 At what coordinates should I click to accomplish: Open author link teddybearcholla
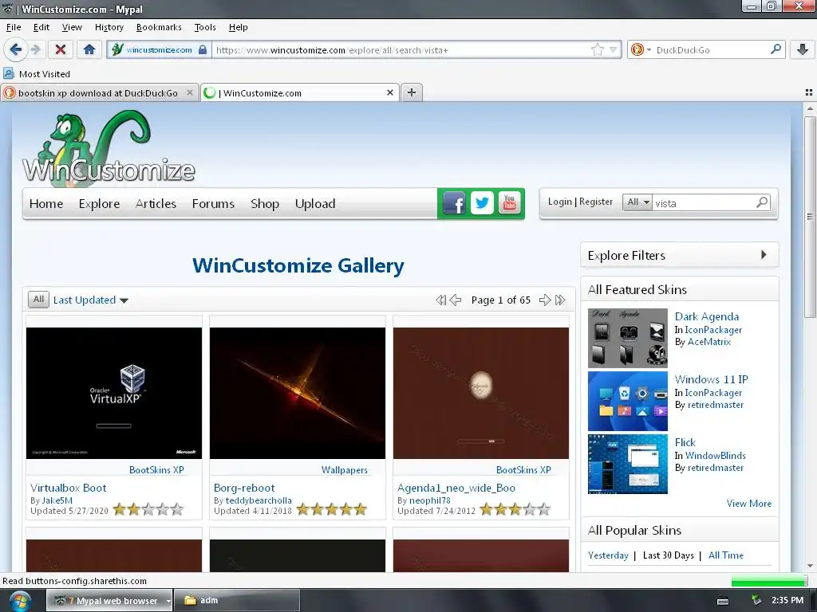pos(259,500)
